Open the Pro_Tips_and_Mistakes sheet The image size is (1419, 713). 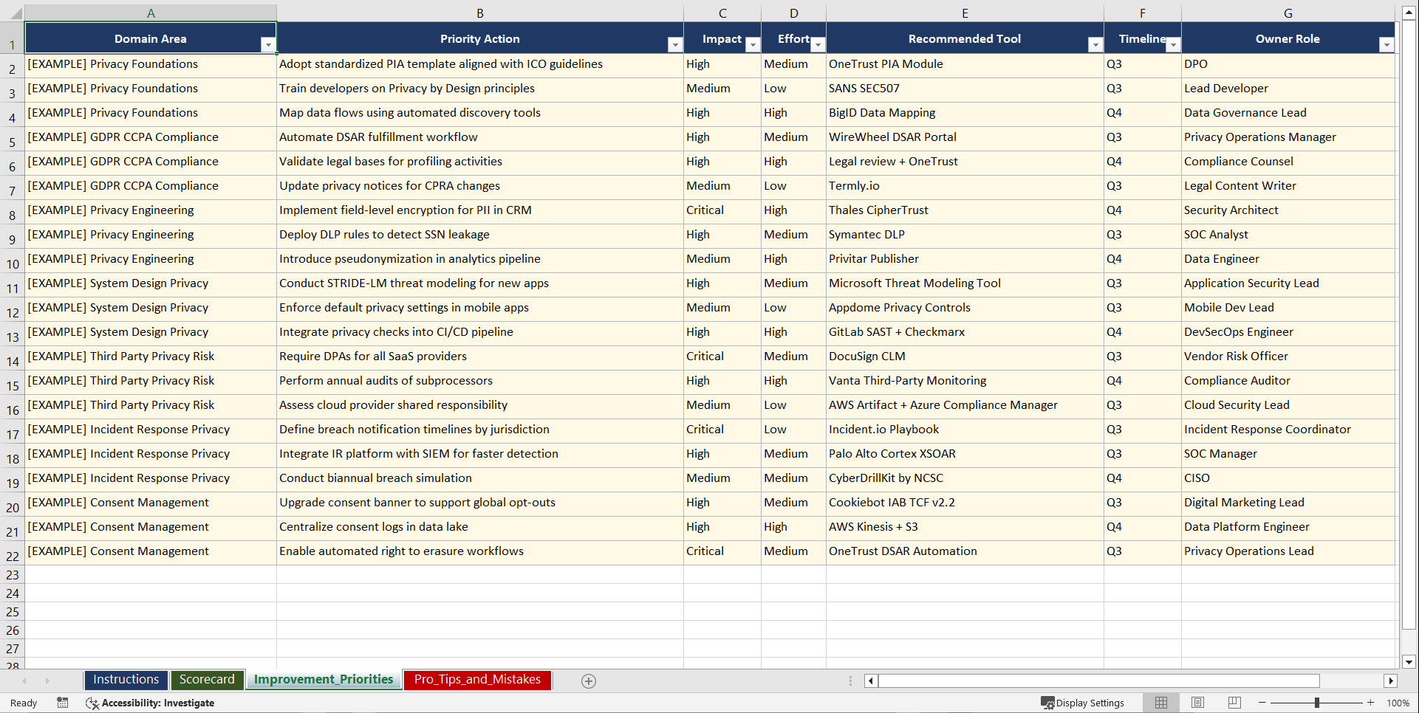476,679
